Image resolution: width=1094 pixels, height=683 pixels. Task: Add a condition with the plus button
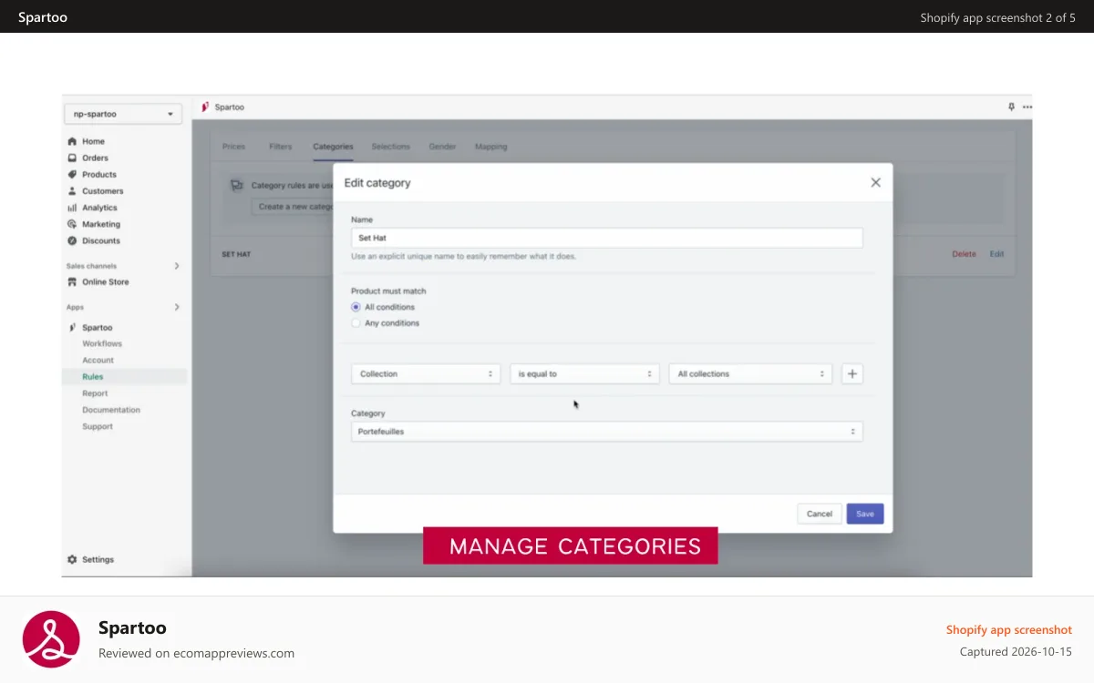[851, 373]
